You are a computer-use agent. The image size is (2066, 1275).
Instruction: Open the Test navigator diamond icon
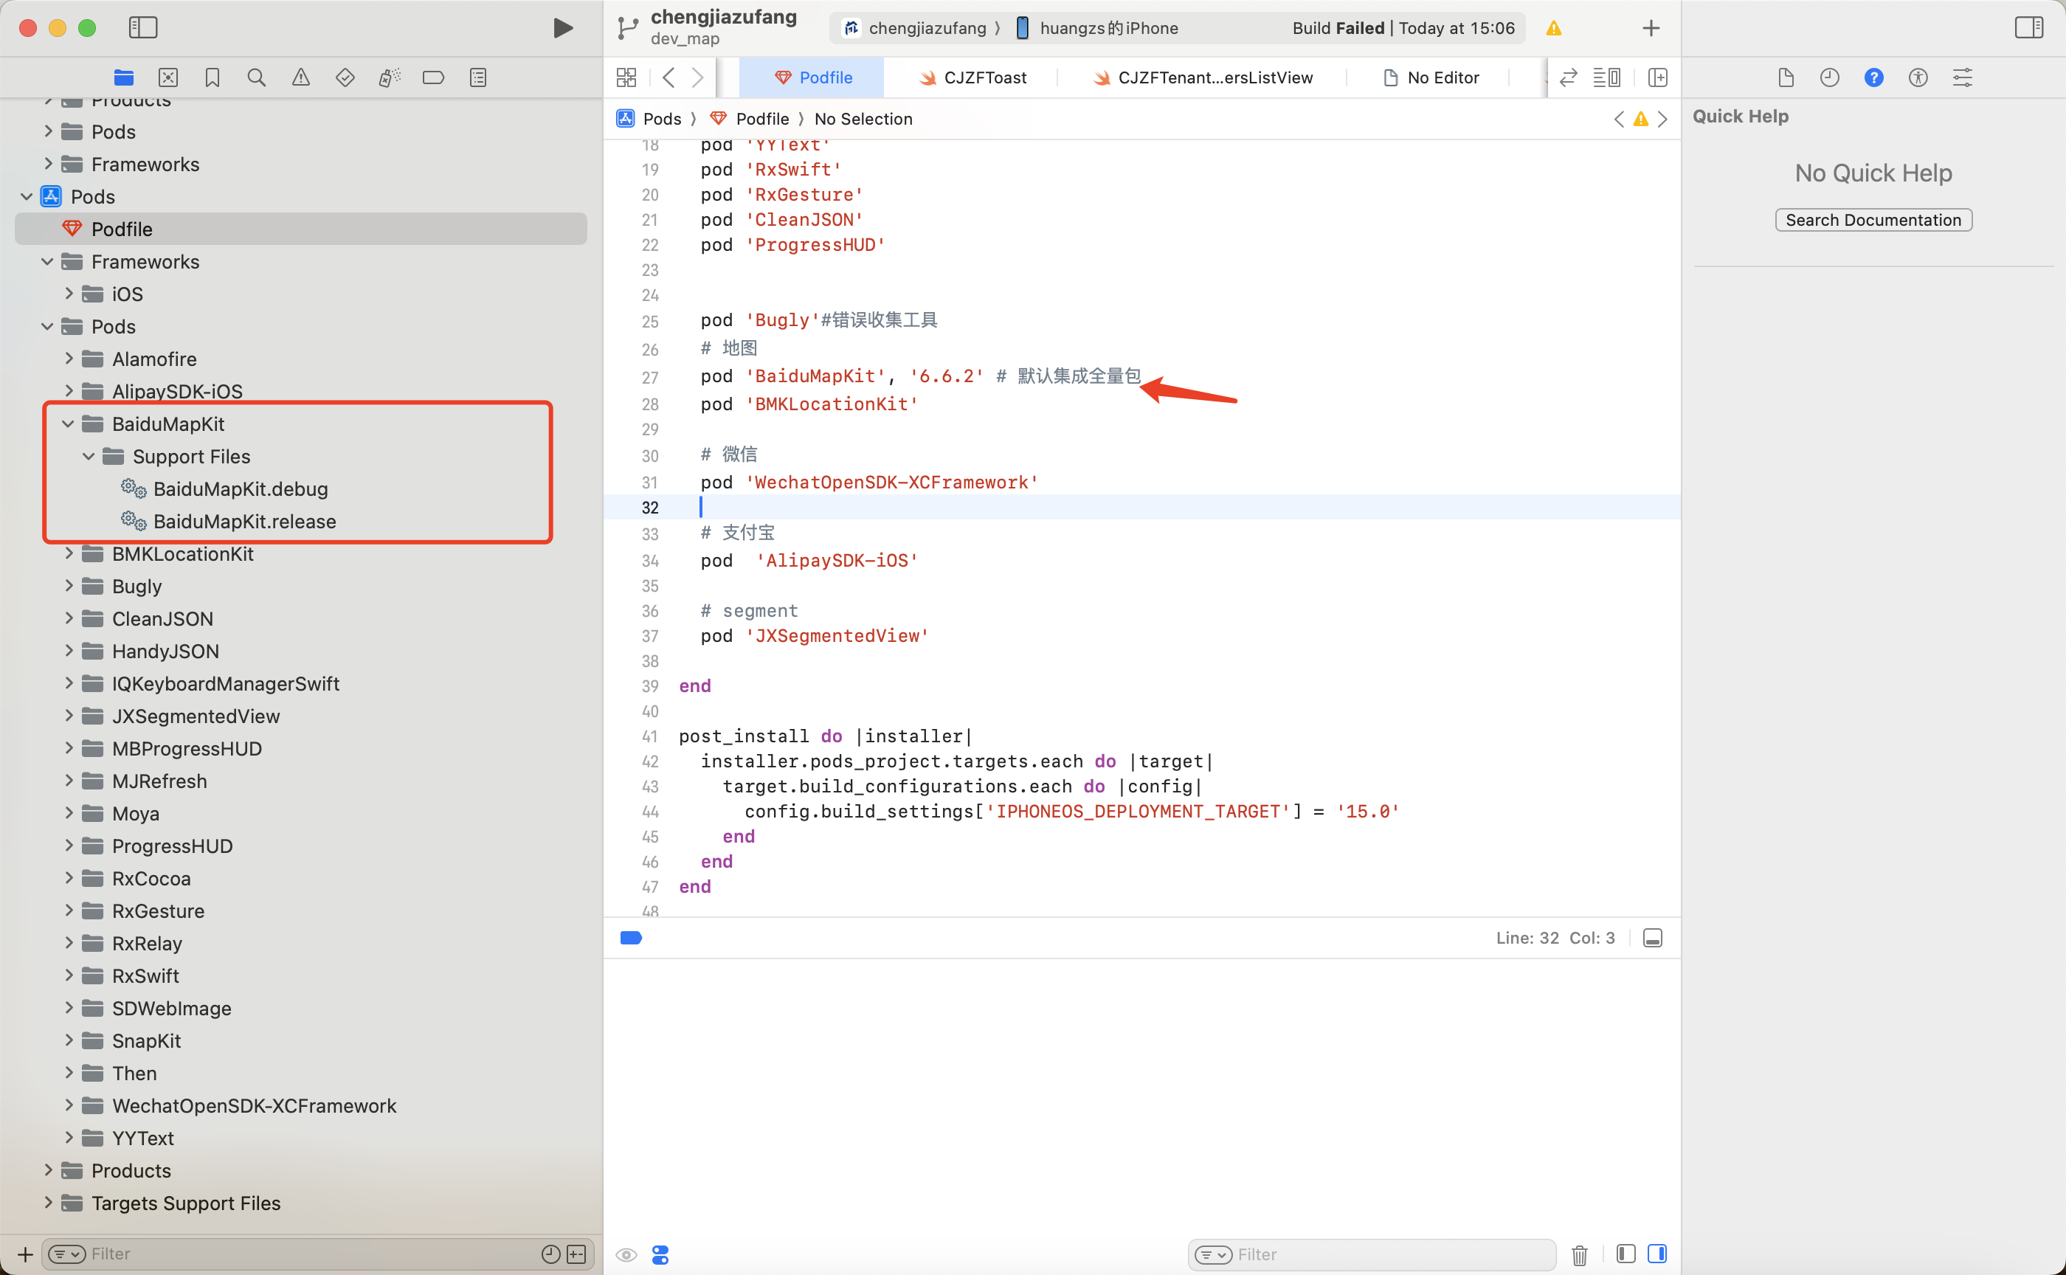345,77
